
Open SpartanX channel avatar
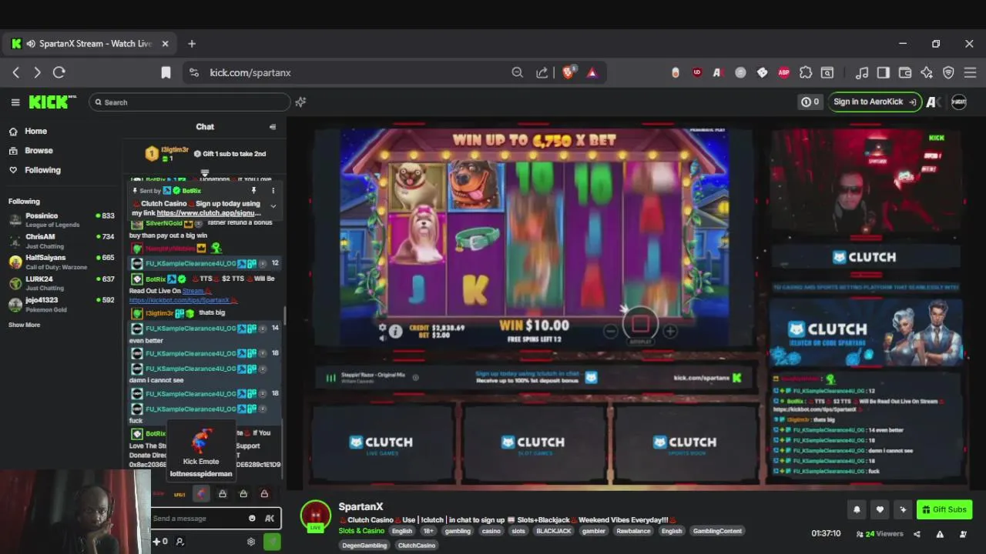point(316,516)
